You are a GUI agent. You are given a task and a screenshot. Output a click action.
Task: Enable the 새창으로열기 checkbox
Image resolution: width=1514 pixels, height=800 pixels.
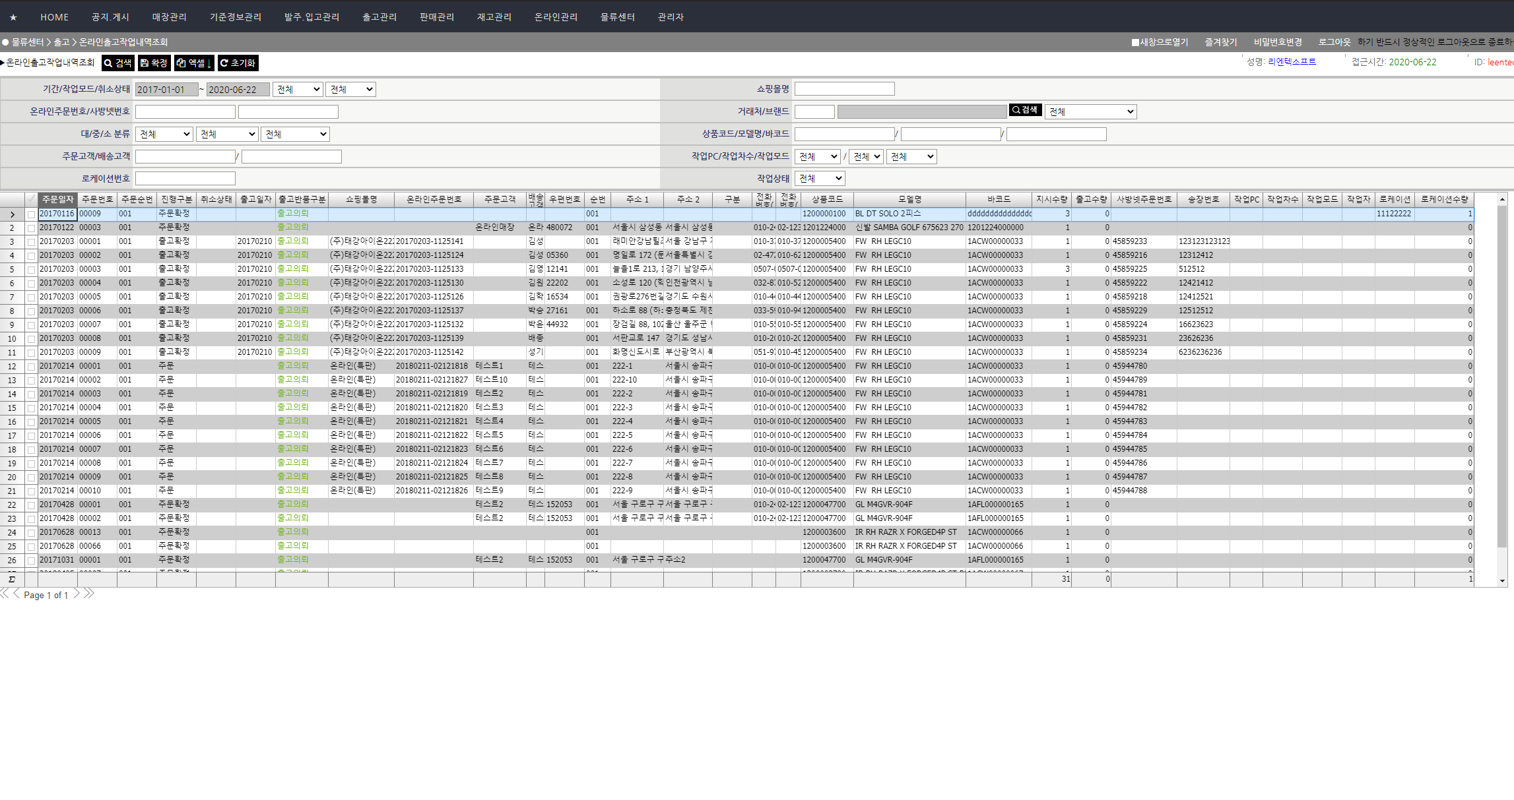[1135, 42]
